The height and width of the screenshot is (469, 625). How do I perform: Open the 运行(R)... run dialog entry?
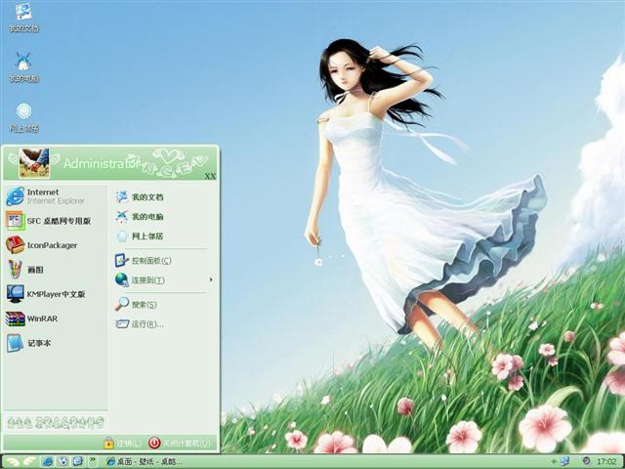coord(140,323)
